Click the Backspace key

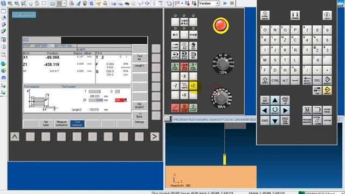click(x=307, y=80)
